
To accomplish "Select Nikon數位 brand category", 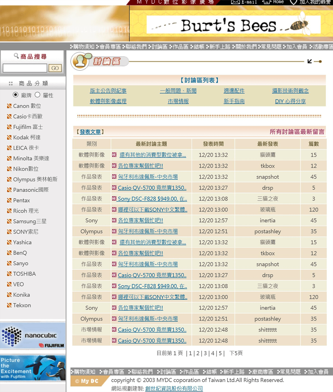I will [26, 169].
